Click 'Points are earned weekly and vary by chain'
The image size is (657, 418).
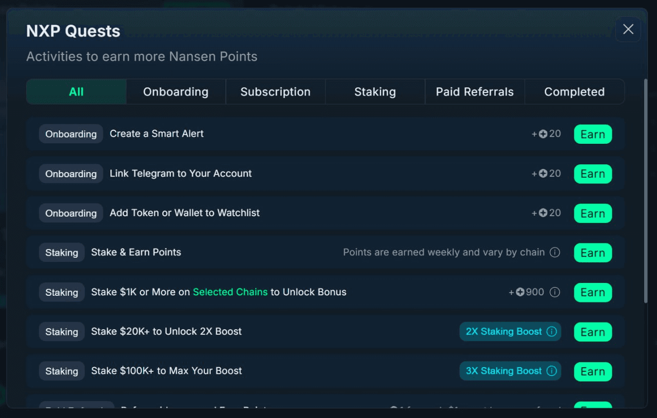[x=444, y=252]
